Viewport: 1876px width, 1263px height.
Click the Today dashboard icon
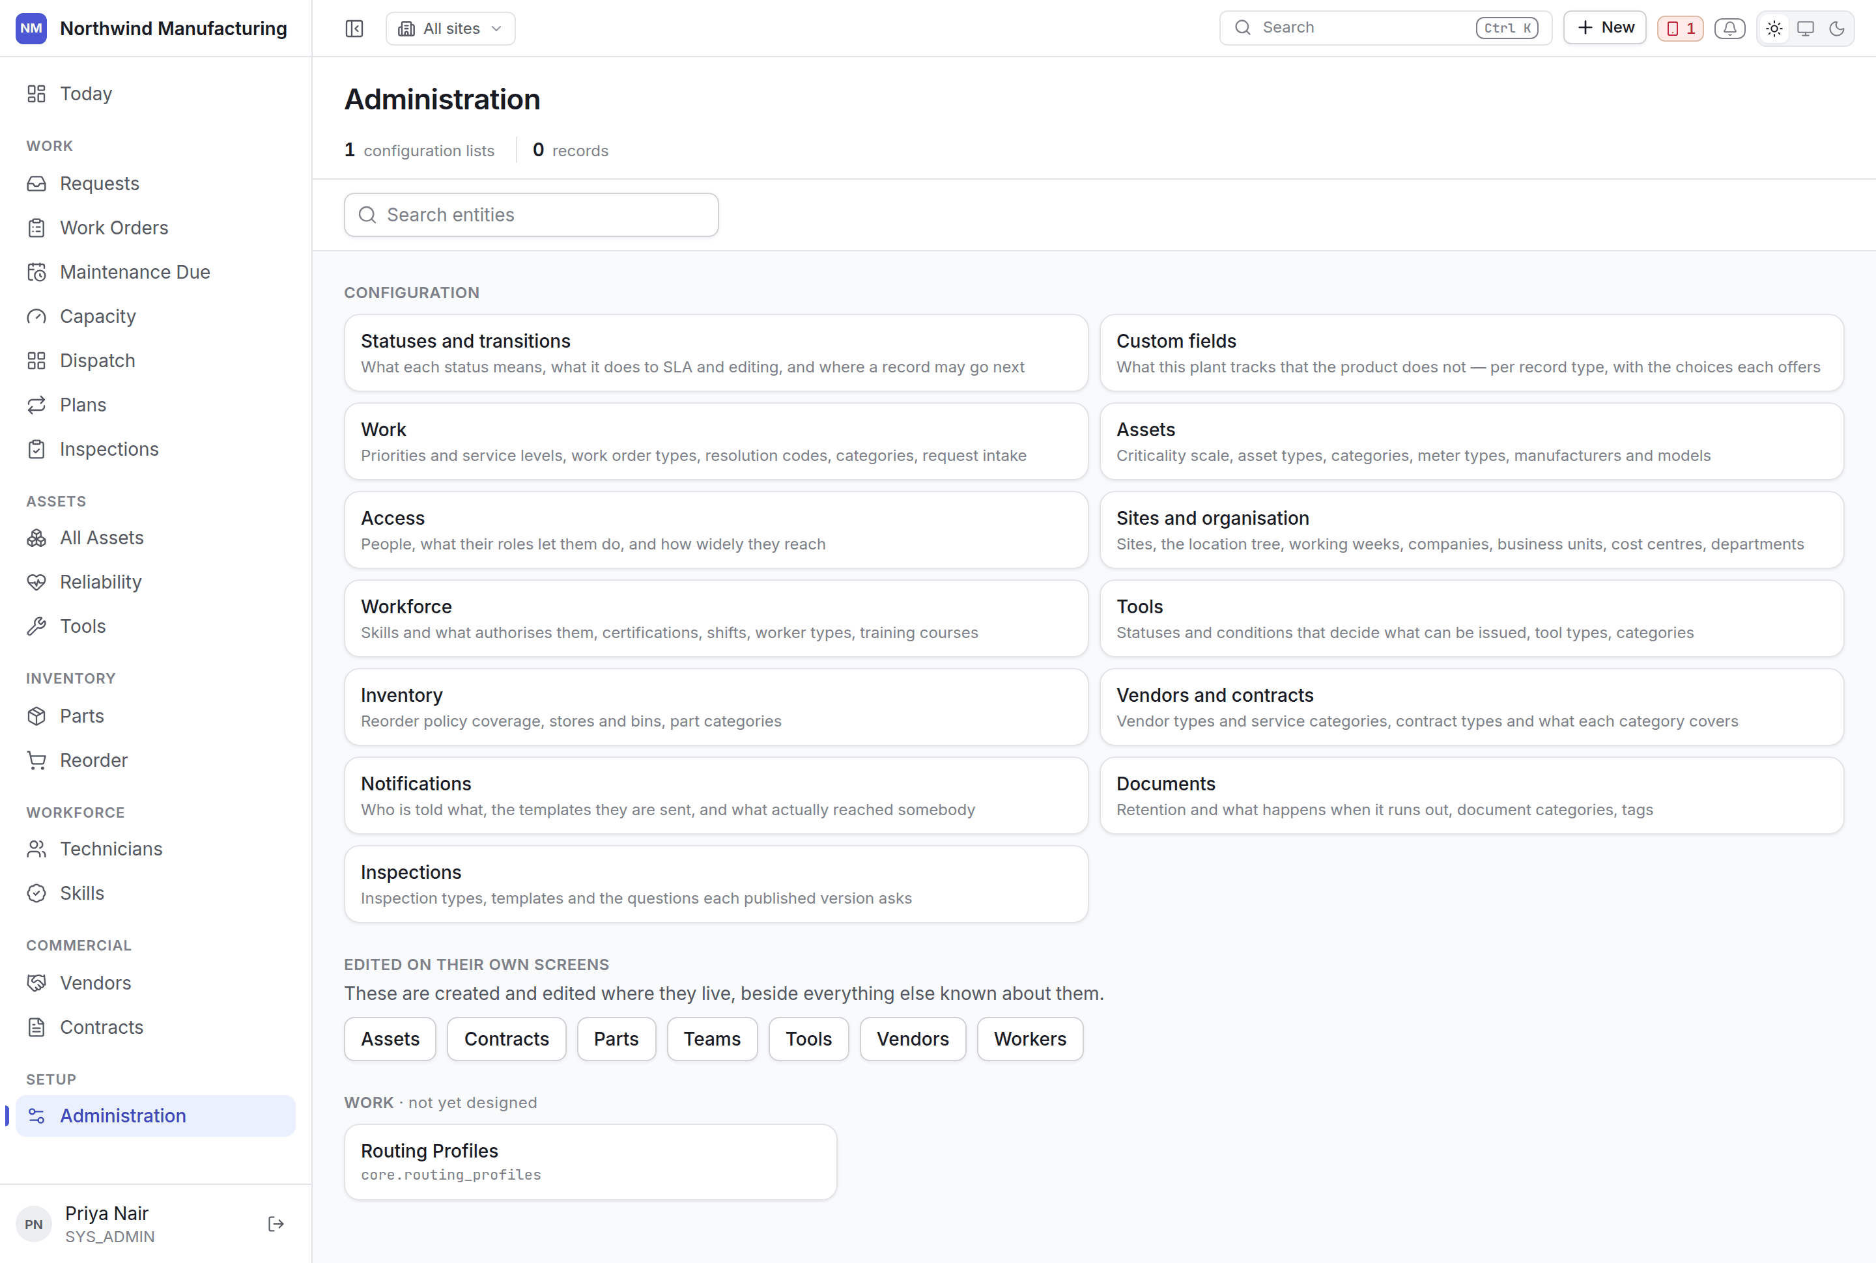click(36, 94)
